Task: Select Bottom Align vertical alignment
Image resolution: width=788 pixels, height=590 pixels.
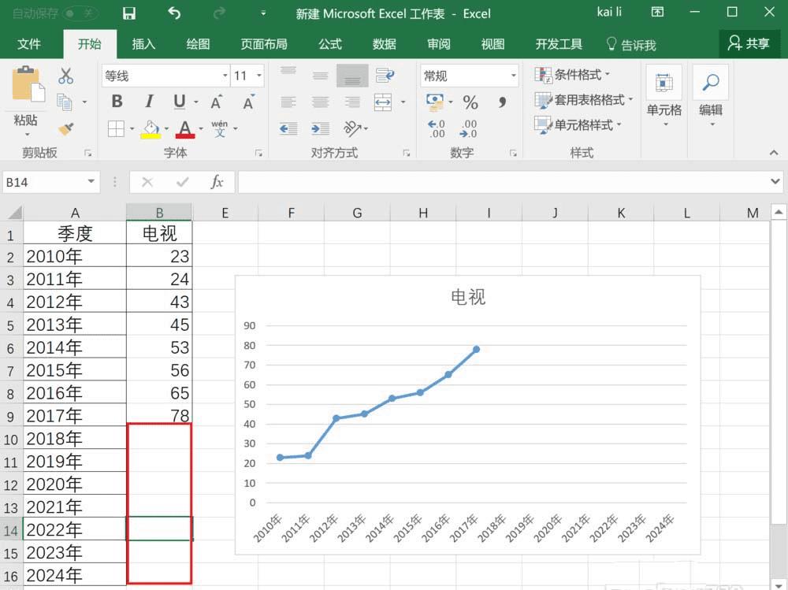Action: [352, 76]
